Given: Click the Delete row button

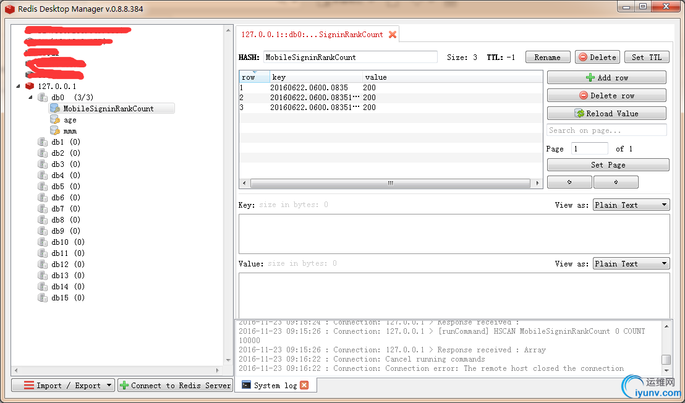Looking at the screenshot, I should (x=607, y=96).
